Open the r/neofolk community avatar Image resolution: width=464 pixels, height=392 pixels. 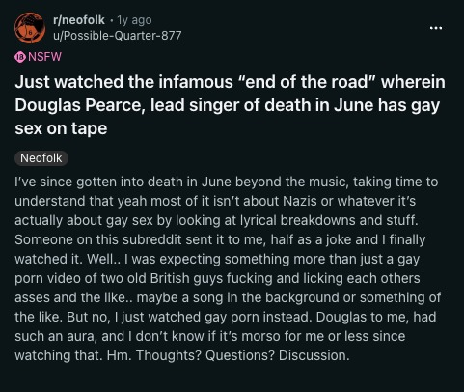coord(30,28)
